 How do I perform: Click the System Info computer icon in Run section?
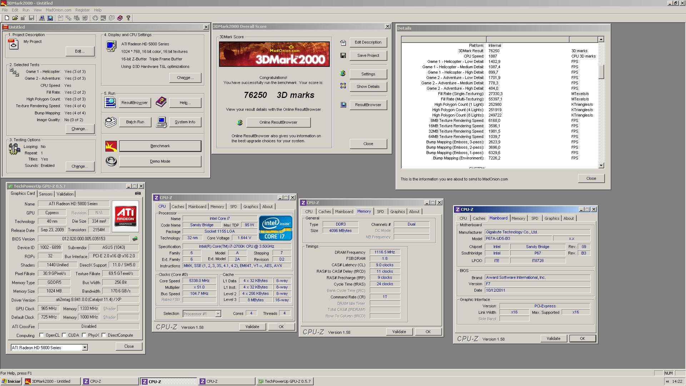[x=161, y=122]
